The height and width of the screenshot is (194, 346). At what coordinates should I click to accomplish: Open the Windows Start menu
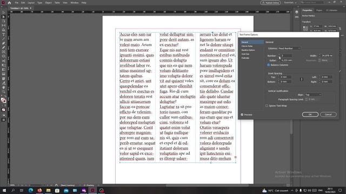pyautogui.click(x=4, y=190)
